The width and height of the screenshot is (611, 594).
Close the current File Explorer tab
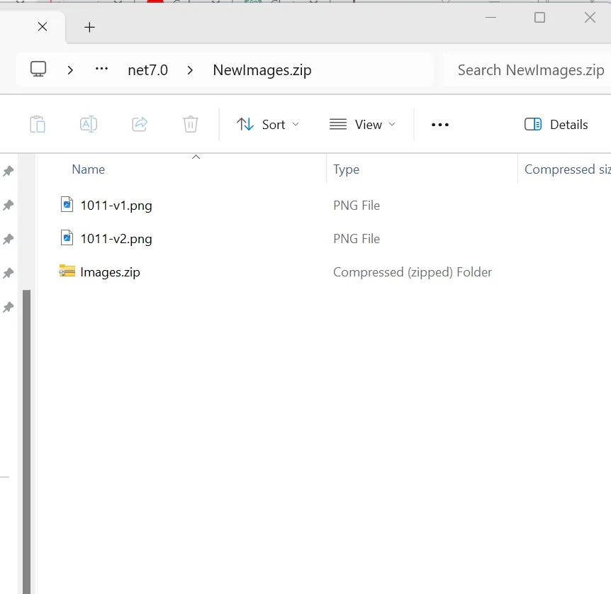(x=43, y=27)
